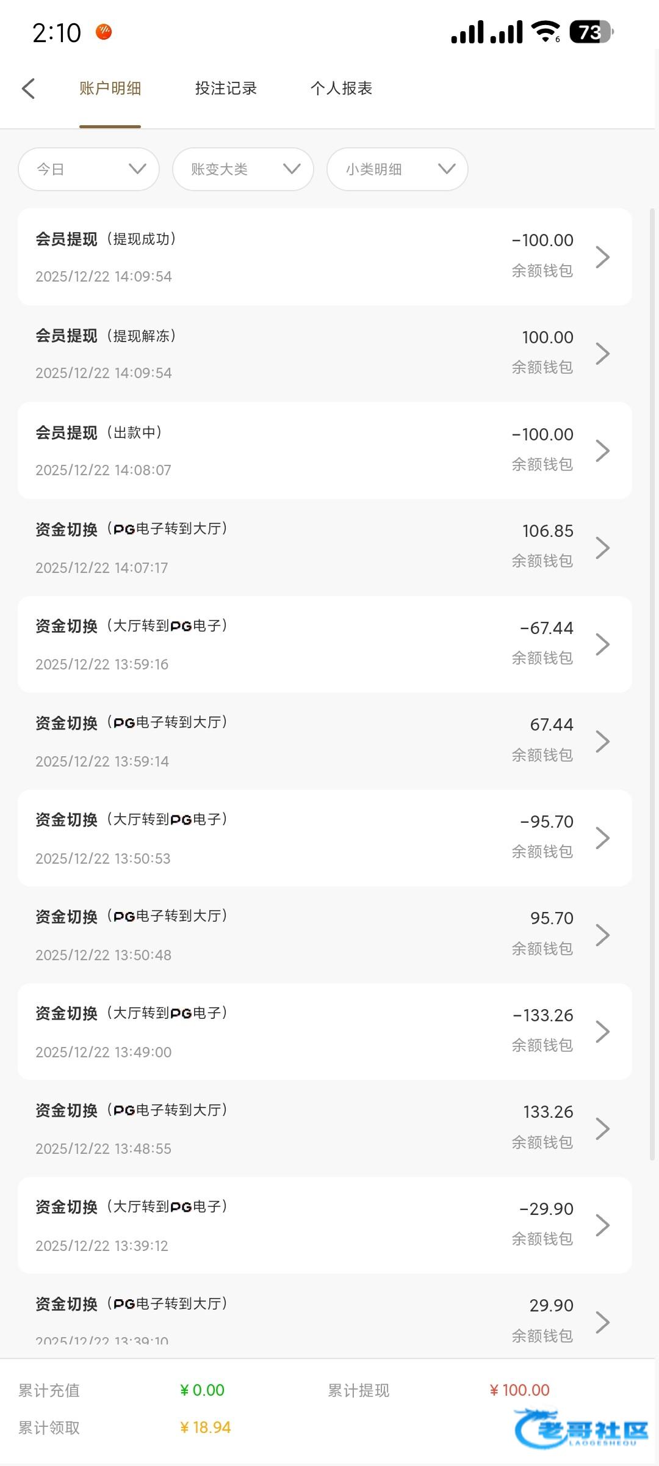This screenshot has width=659, height=1466.
Task: Open the 今日 date filter dropdown
Action: (88, 169)
